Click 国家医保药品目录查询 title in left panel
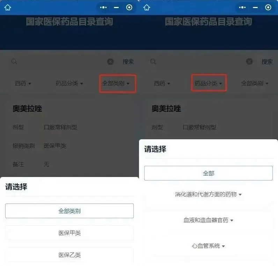278x266 pixels. tap(69, 22)
